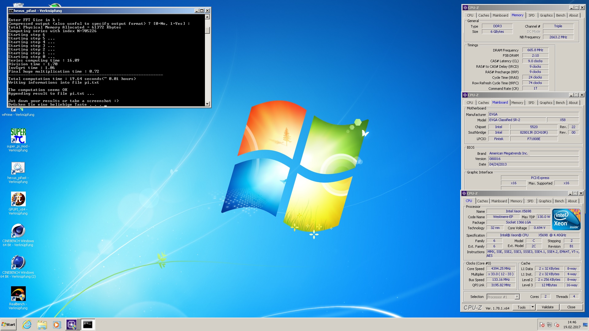Click the Core Voltage value 0.694 V

pyautogui.click(x=540, y=228)
